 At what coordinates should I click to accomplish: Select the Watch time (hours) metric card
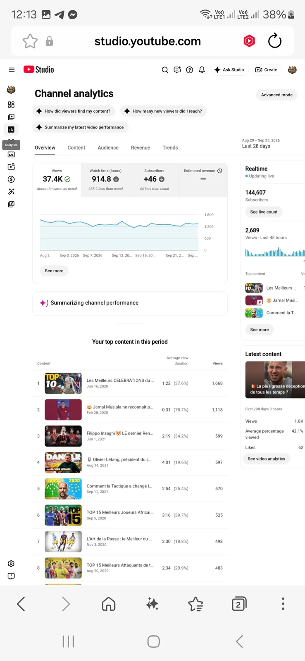(105, 180)
